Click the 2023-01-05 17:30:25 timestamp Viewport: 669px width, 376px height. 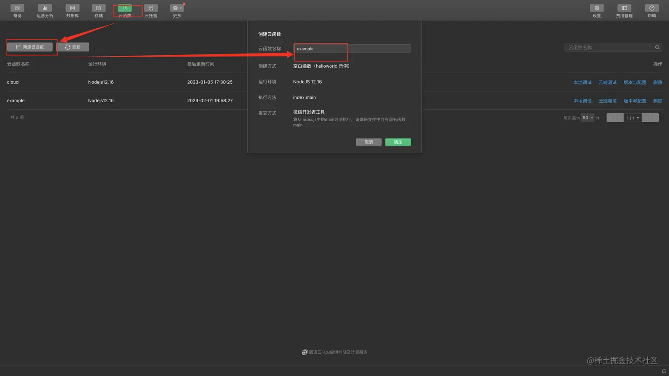pyautogui.click(x=210, y=82)
